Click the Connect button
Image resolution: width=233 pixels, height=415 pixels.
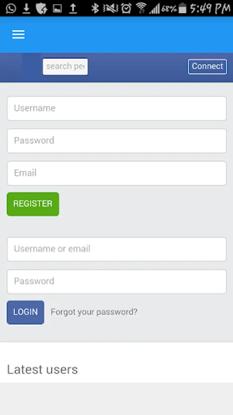coord(207,66)
